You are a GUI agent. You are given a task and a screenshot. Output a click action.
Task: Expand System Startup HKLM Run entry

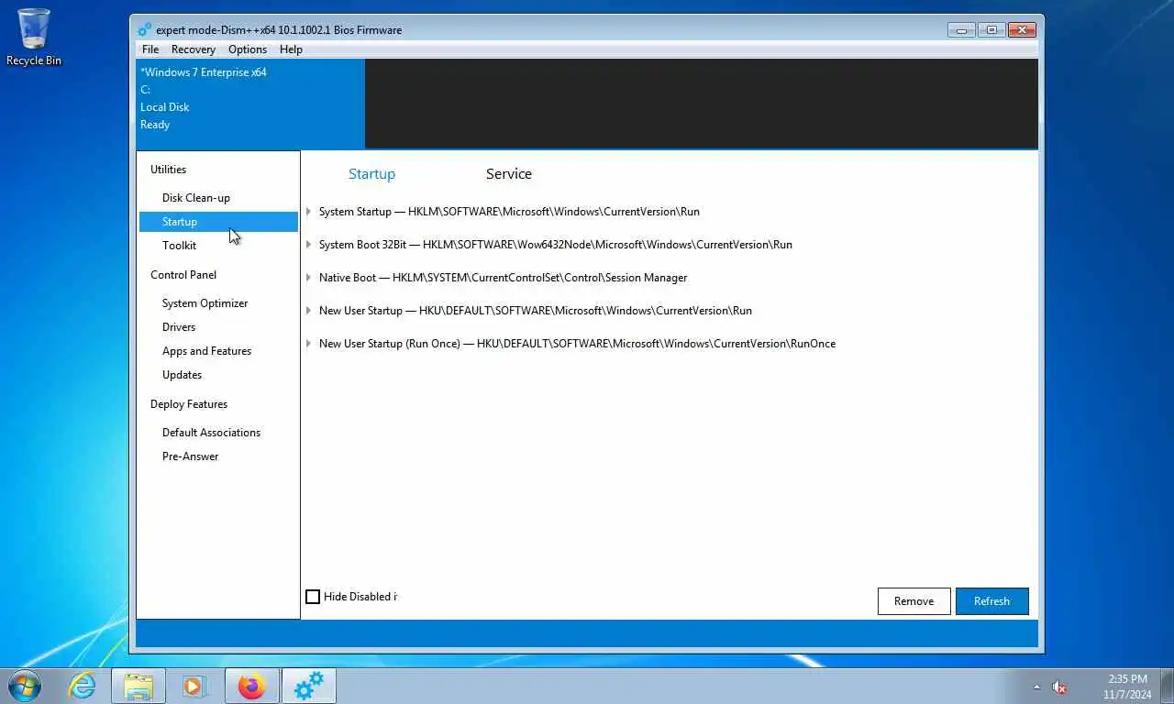[x=309, y=212]
